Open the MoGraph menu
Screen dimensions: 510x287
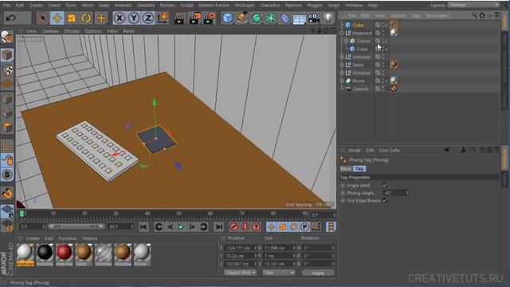[x=245, y=6]
